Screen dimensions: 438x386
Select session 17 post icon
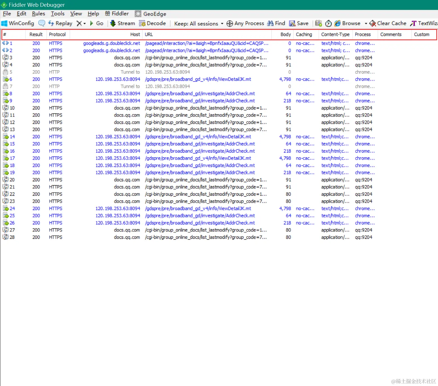click(6, 158)
